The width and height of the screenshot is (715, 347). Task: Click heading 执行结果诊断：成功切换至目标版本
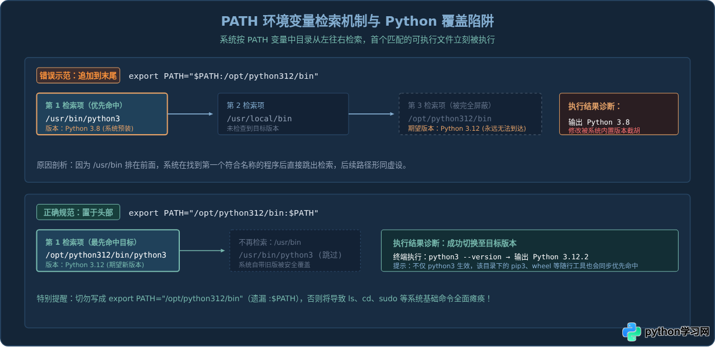[x=454, y=243]
